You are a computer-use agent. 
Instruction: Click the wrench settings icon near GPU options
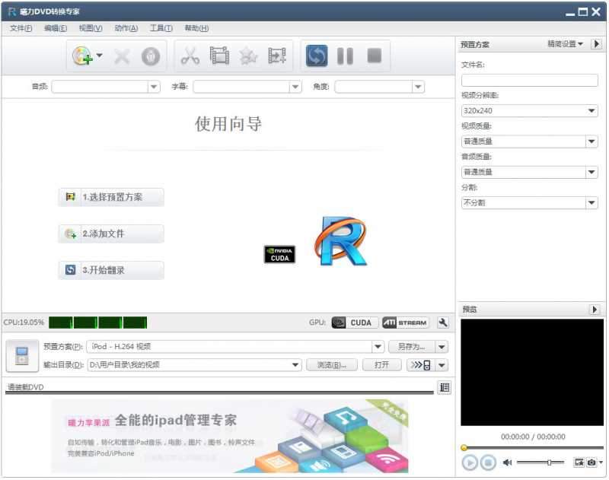pyautogui.click(x=443, y=322)
